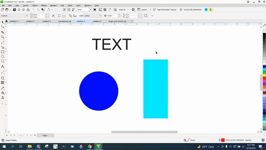
Task: Expand the Open button dropdown arrow
Action: coord(10,10)
